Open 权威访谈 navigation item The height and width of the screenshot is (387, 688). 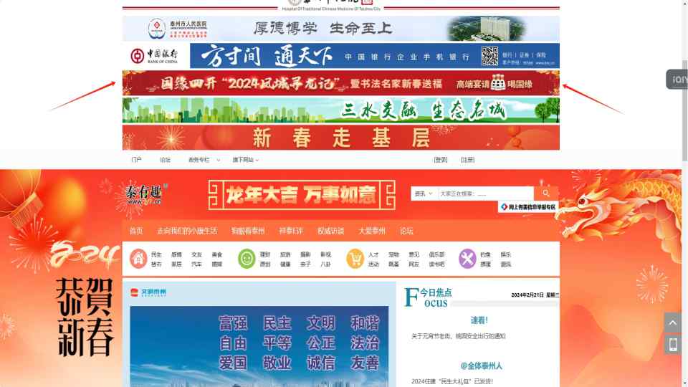click(331, 231)
